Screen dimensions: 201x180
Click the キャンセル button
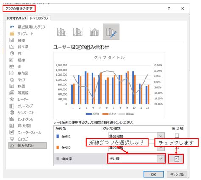pos(177,174)
